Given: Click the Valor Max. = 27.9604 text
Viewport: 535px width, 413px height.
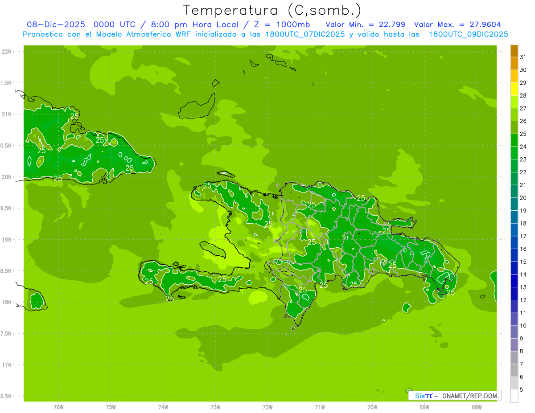Looking at the screenshot, I should [x=460, y=25].
